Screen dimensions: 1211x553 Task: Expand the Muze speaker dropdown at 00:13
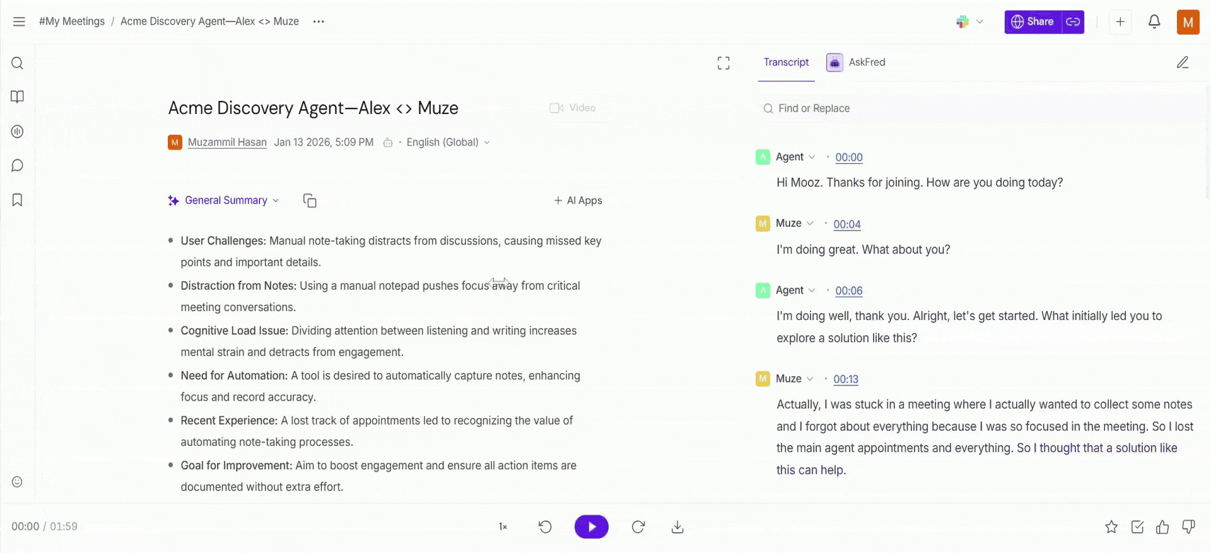click(810, 379)
